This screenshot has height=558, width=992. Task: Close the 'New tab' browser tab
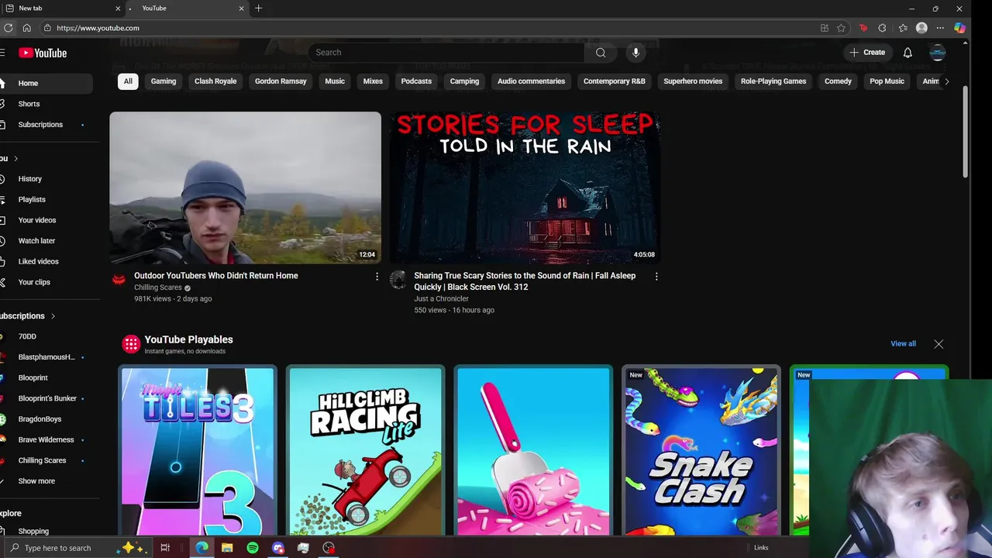[119, 9]
